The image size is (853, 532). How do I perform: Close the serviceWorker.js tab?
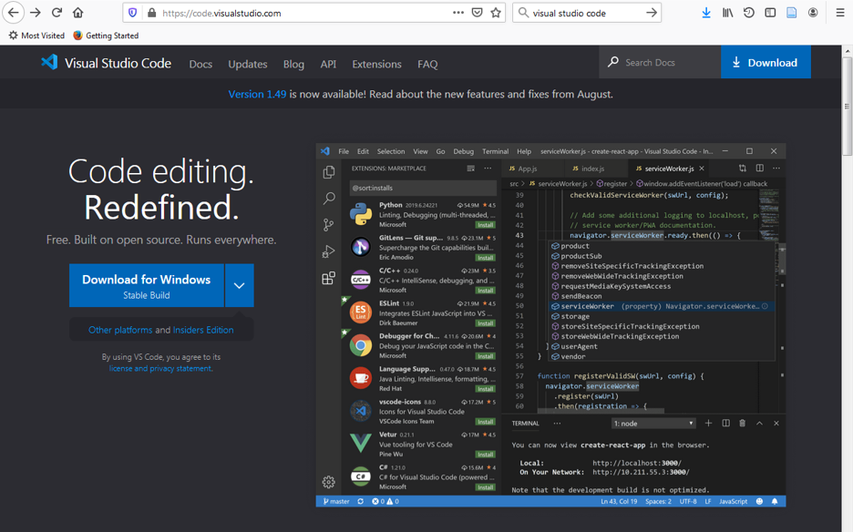[702, 169]
